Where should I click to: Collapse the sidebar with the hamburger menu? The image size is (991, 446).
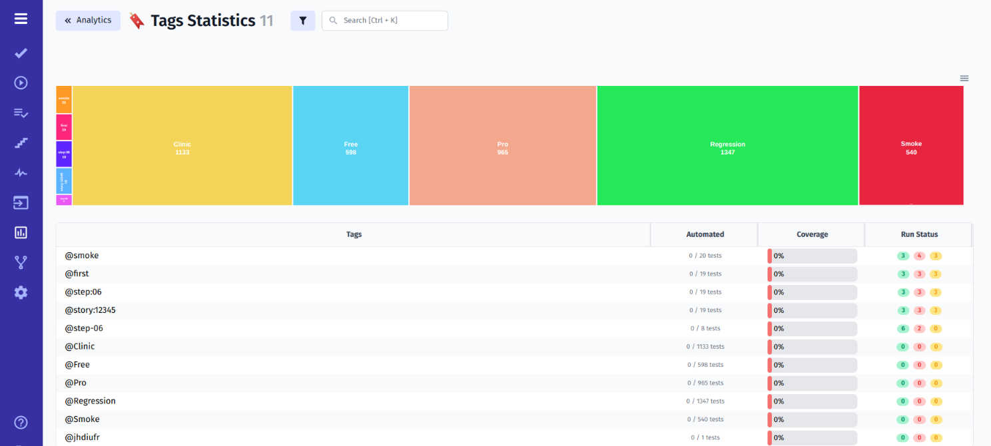[20, 19]
